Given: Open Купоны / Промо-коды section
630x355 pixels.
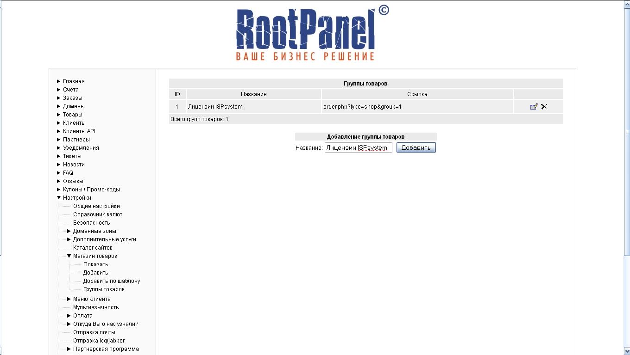Looking at the screenshot, I should [x=91, y=190].
